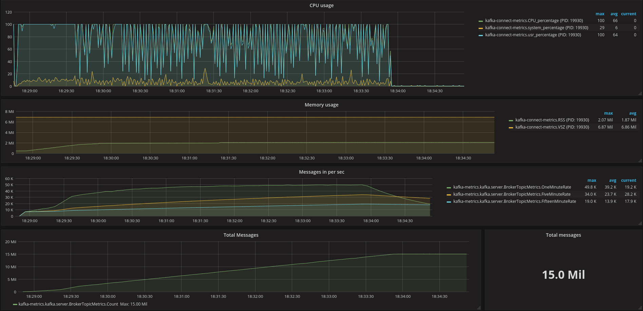Click the 8 Mil y-axis label in Memory usage

pos(10,112)
